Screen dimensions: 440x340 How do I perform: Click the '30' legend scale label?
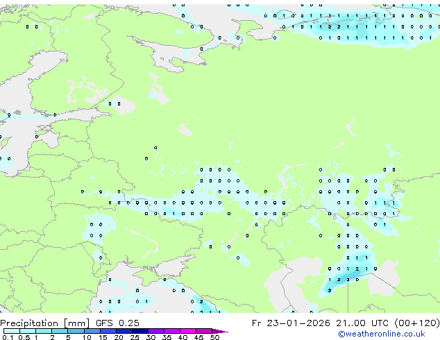point(151,337)
